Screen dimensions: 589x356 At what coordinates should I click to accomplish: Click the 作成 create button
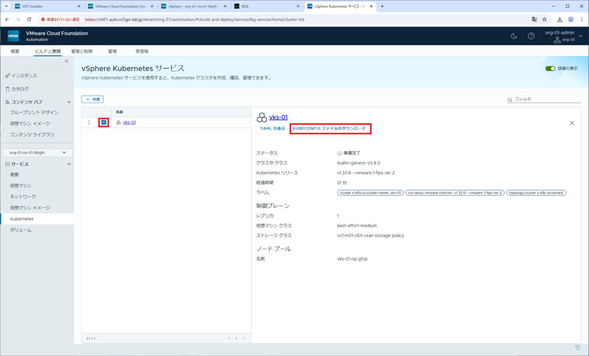pyautogui.click(x=92, y=99)
